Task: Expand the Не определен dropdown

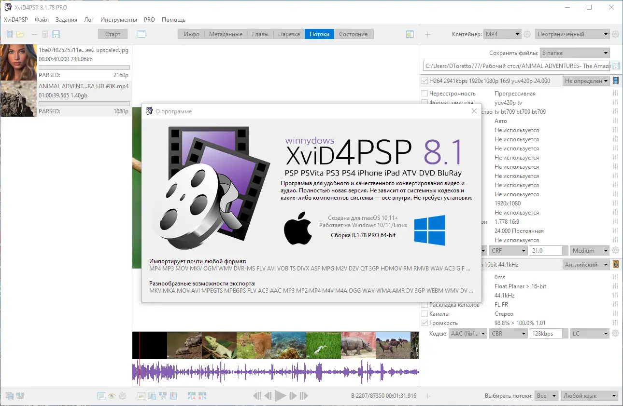Action: point(586,81)
